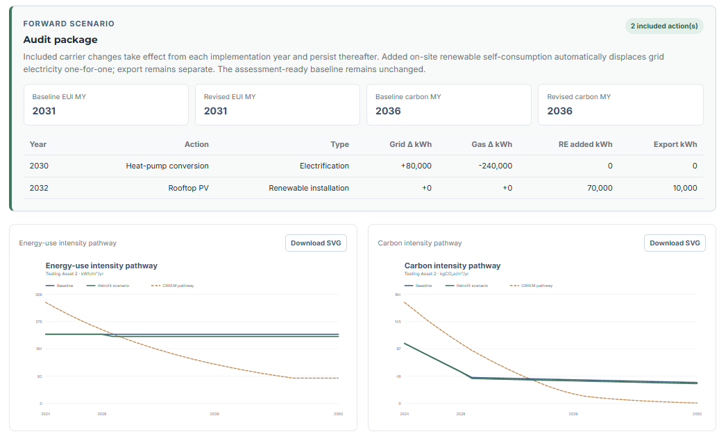Click Baseline legend entry in energy-use chart
This screenshot has width=728, height=443.
click(60, 286)
